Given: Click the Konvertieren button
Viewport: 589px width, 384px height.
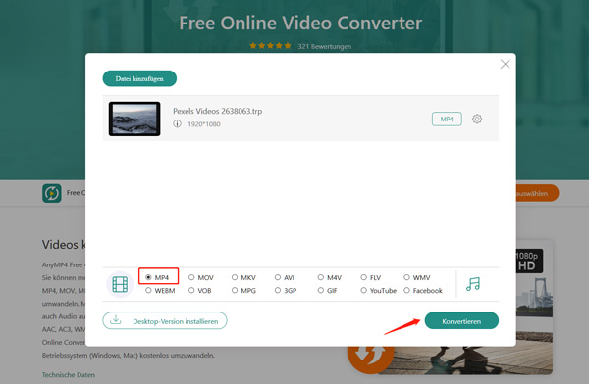Looking at the screenshot, I should [x=461, y=321].
